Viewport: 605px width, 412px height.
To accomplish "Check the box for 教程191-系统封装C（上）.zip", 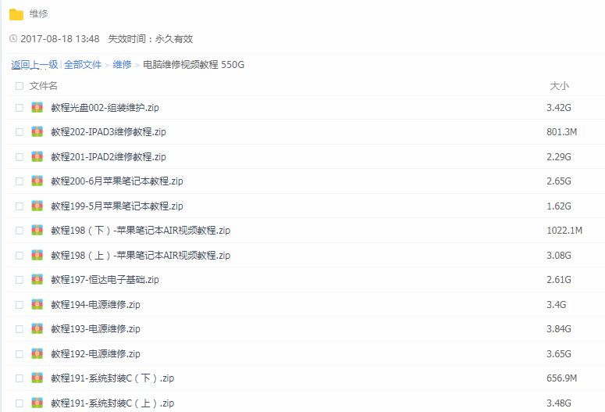I will [x=20, y=403].
